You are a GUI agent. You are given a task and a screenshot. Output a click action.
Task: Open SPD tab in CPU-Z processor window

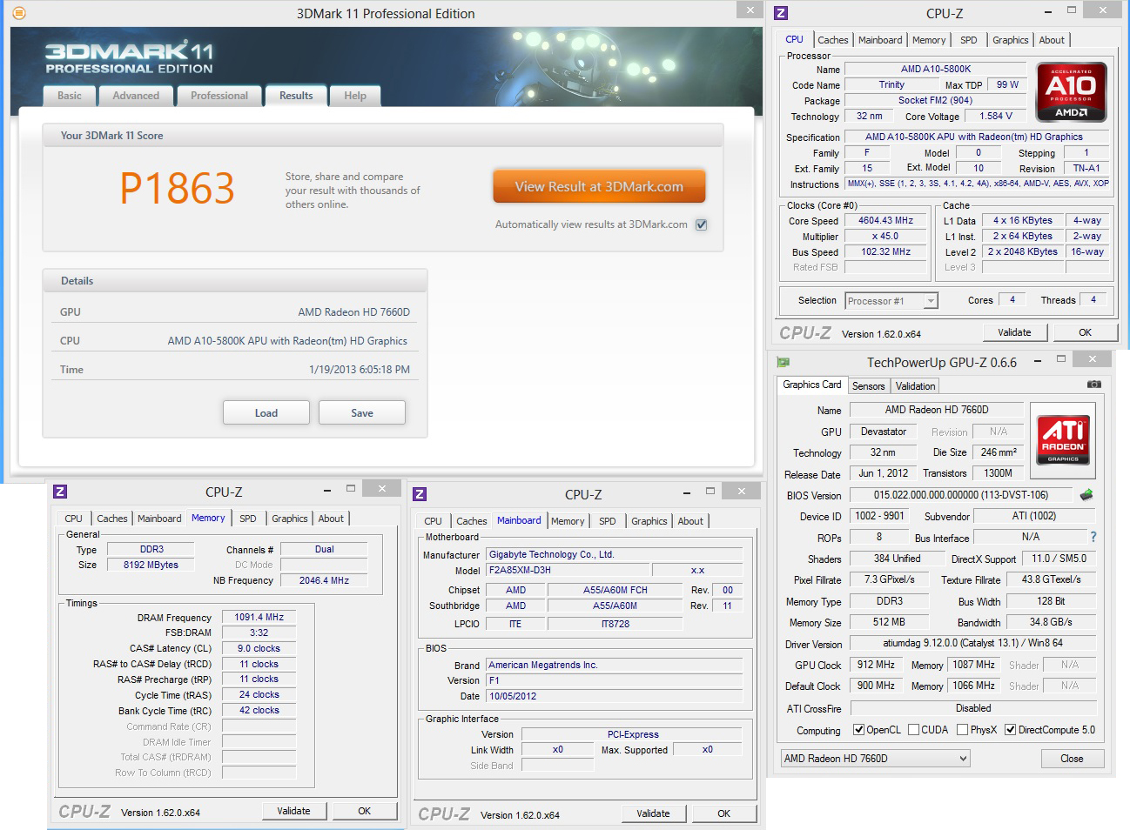point(969,40)
